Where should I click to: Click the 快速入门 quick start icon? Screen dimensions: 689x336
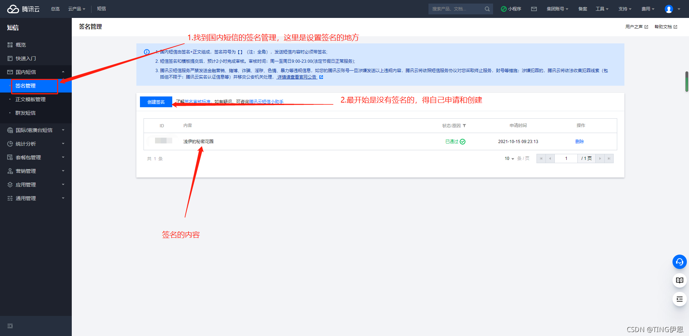click(x=10, y=58)
